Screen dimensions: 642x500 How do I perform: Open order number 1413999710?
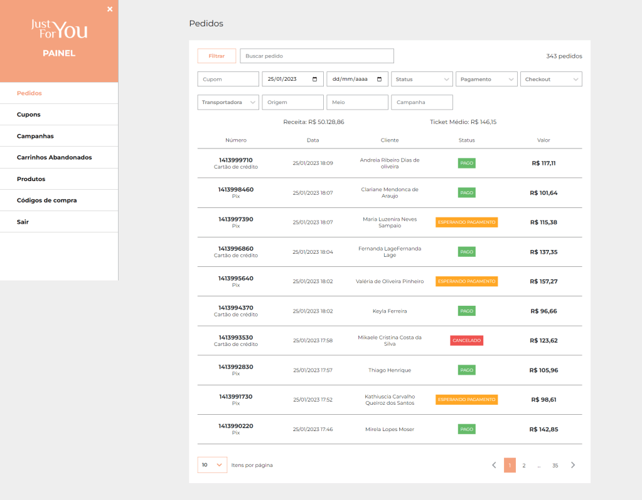tap(235, 160)
